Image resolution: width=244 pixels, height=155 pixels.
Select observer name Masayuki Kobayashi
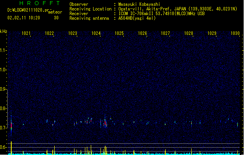tap(139, 4)
